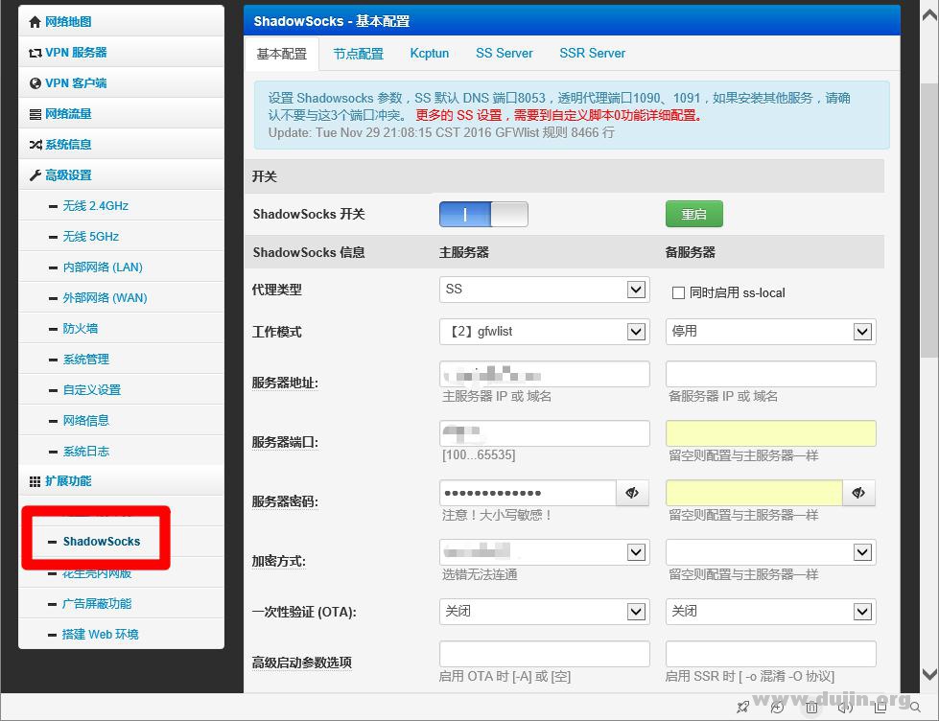Open the 网络信息 page

[86, 420]
